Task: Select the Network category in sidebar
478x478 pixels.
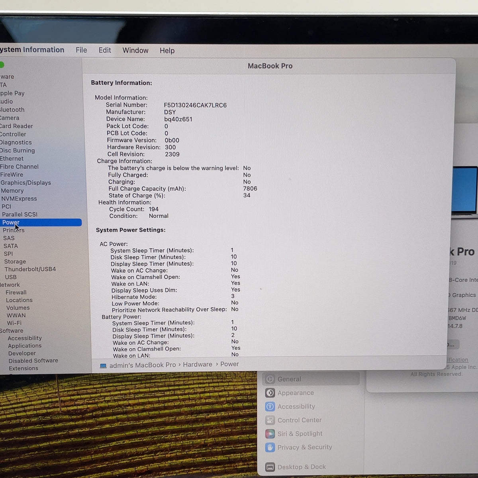Action: [x=10, y=285]
